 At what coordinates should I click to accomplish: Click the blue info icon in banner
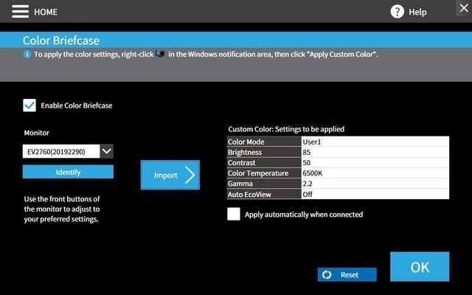point(27,55)
